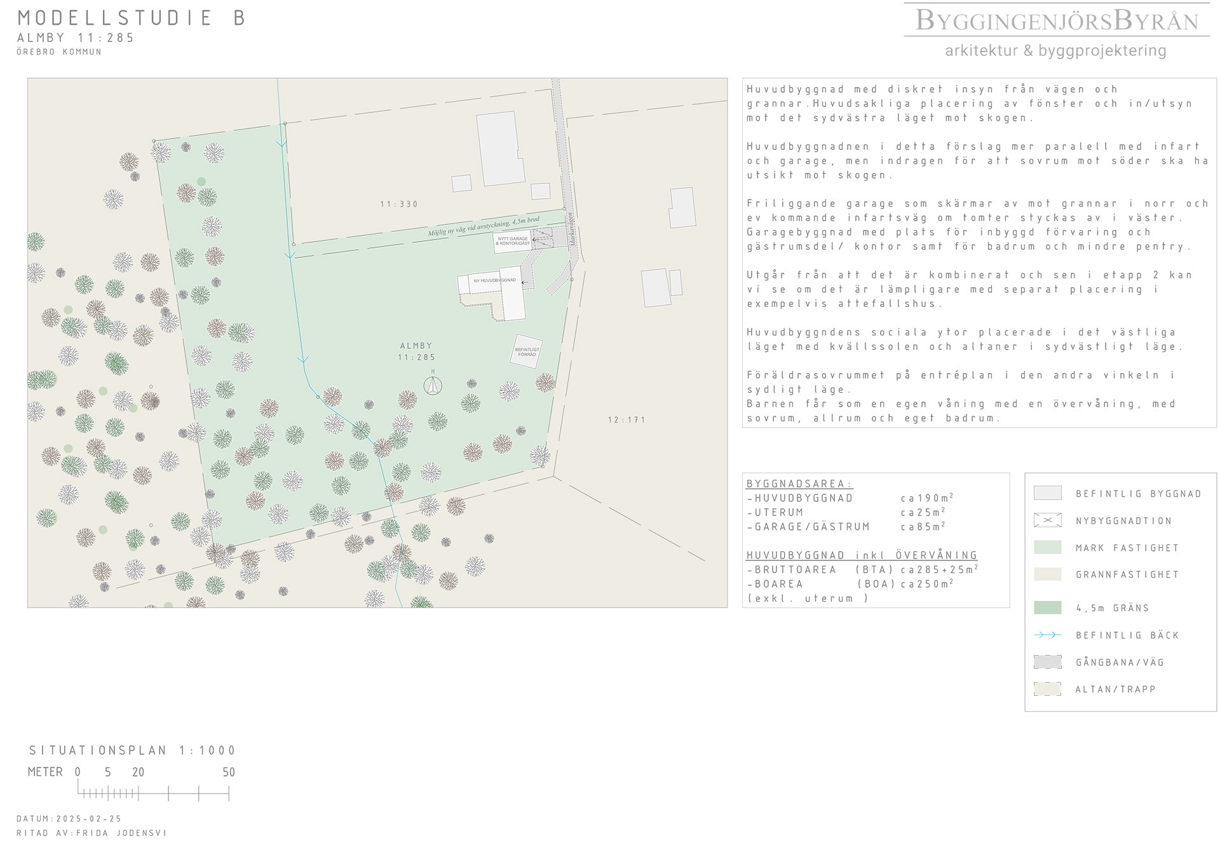Click the Nytt Garage & Kontor/Gäst building
The width and height of the screenshot is (1220, 854).
512,241
